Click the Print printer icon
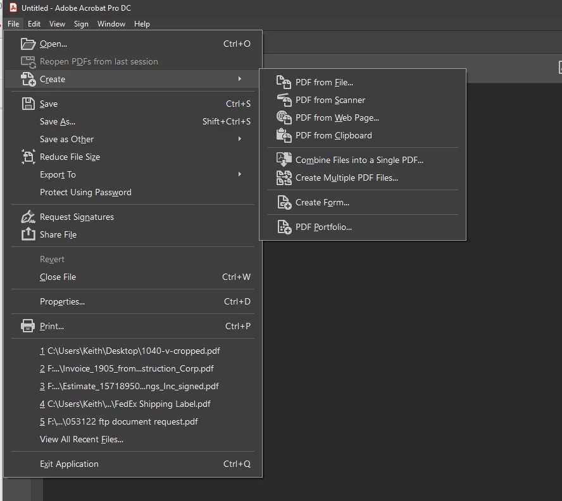Viewport: 562px width, 501px height. (x=28, y=326)
